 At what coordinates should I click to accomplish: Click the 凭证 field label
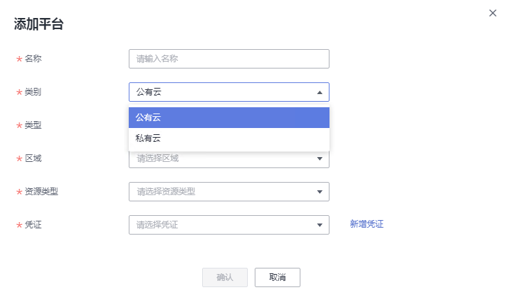click(33, 225)
